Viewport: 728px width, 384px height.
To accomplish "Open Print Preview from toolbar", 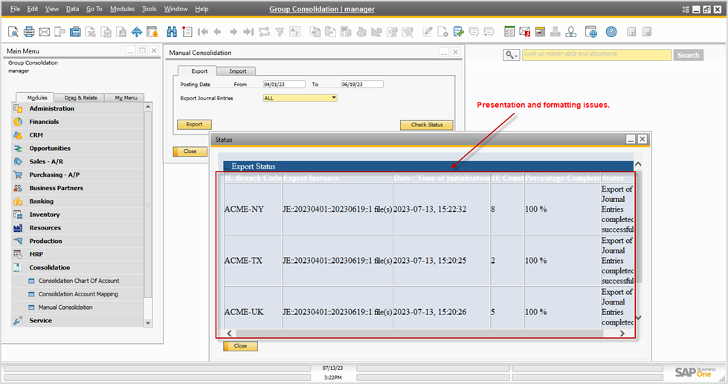I will [13, 32].
